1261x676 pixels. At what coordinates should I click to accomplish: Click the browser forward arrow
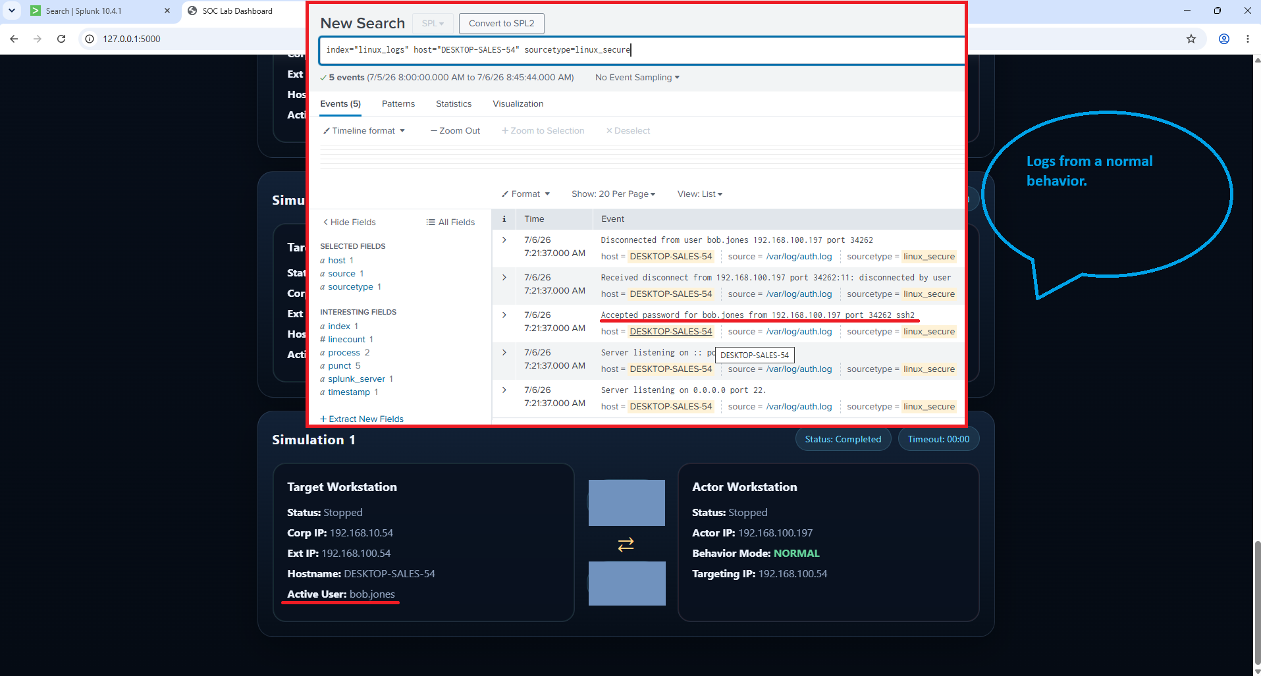click(38, 39)
